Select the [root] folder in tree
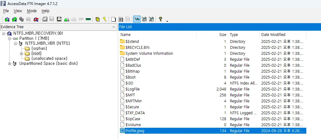Screen dimensions: 321x139 [x=36, y=54]
